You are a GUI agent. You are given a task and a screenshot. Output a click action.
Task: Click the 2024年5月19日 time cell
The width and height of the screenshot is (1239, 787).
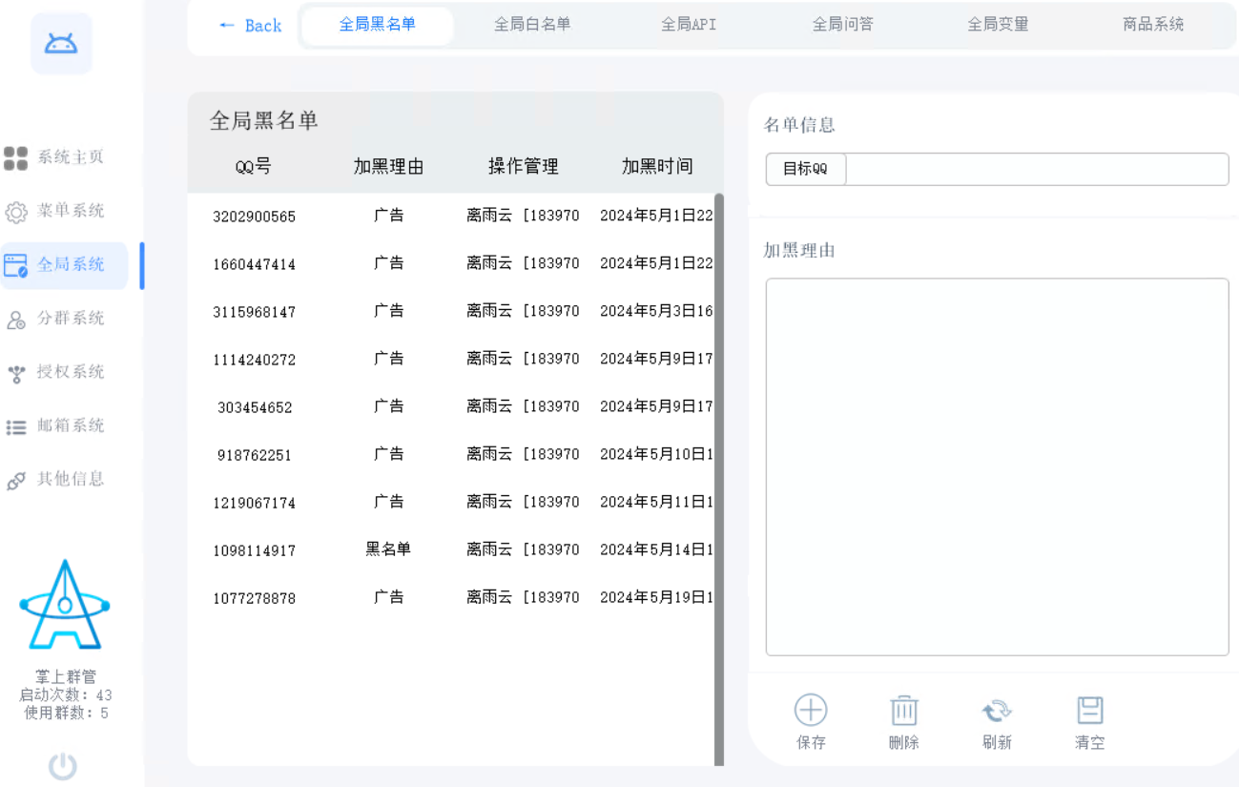click(656, 597)
